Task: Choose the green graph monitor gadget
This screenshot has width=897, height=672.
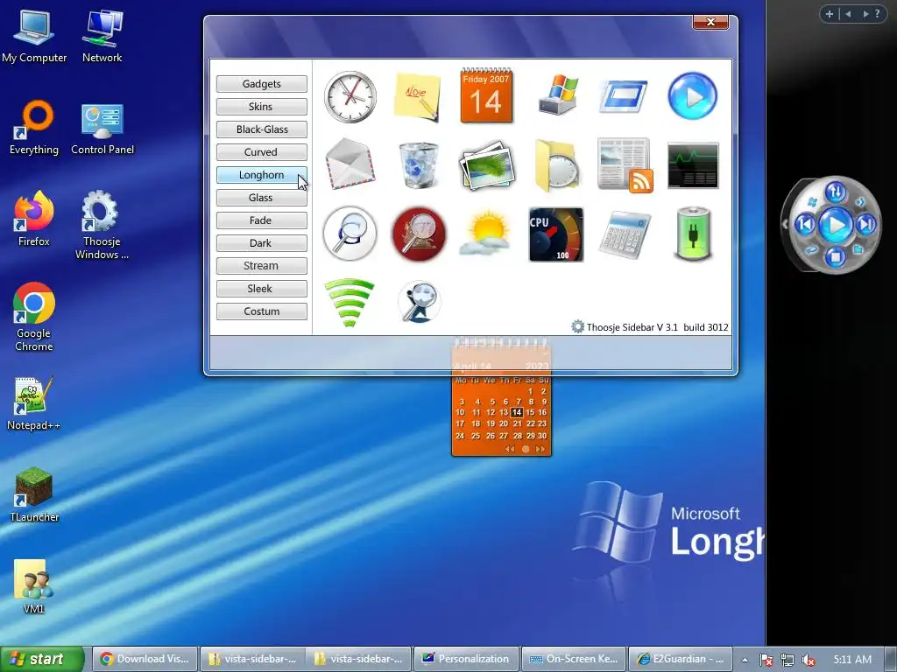Action: (x=693, y=165)
